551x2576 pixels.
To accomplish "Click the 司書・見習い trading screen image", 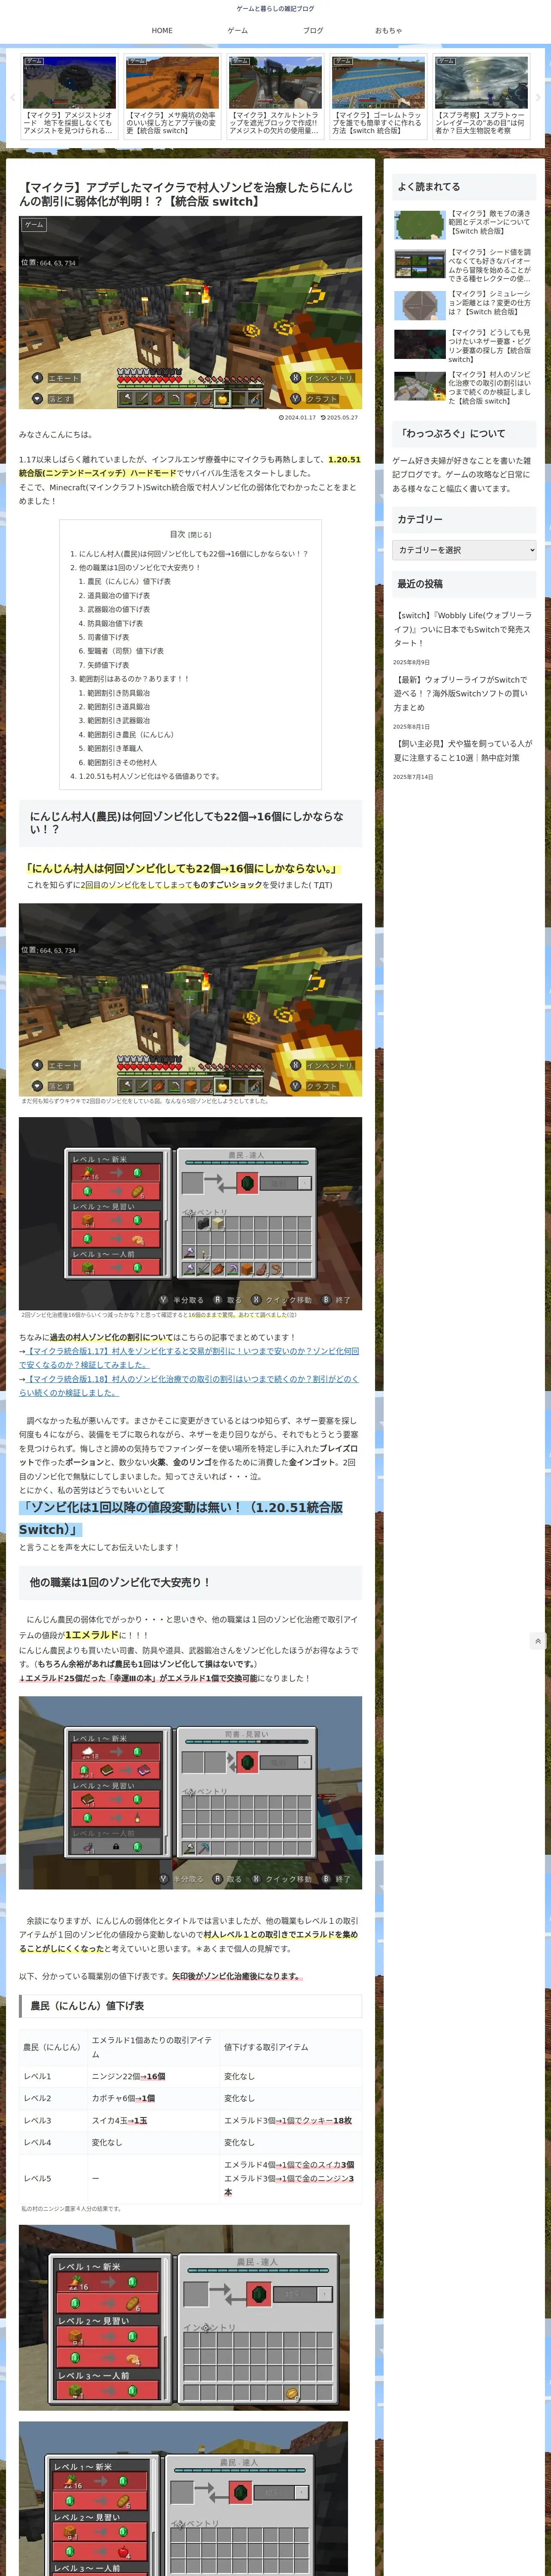I will pyautogui.click(x=190, y=1793).
